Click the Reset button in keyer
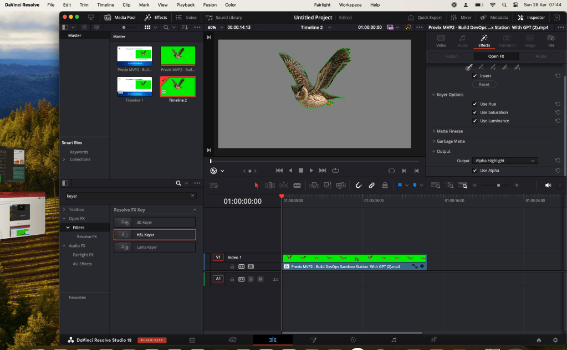Image resolution: width=567 pixels, height=350 pixels. coord(484,84)
